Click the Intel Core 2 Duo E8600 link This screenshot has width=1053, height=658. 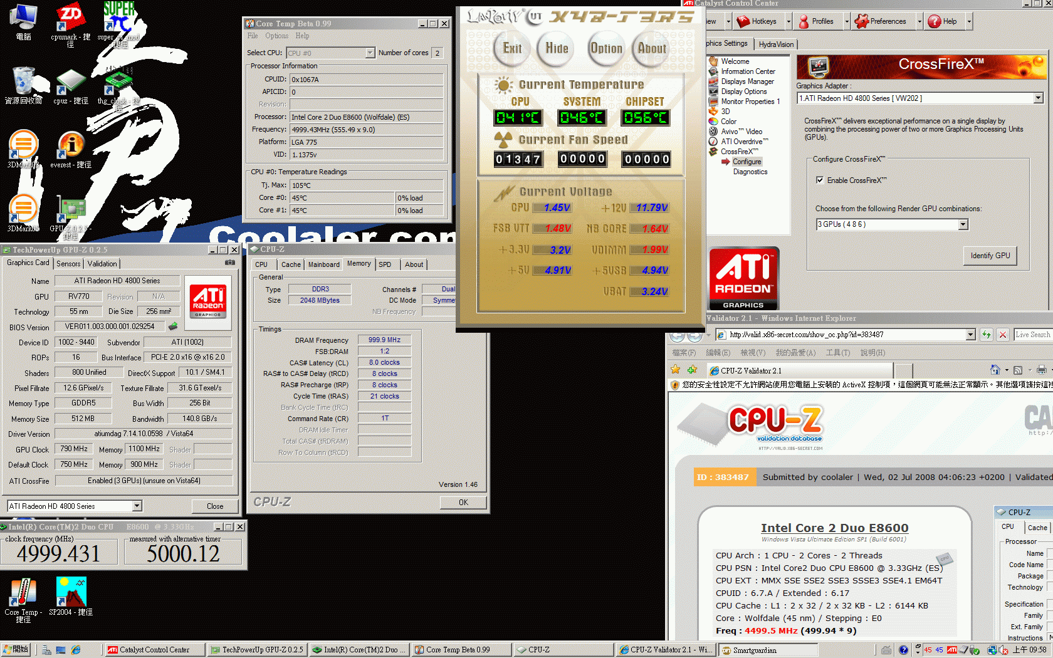834,528
